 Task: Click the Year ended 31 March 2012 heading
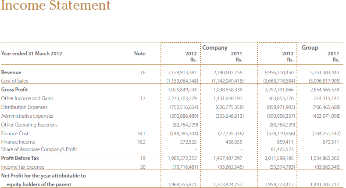(32, 54)
